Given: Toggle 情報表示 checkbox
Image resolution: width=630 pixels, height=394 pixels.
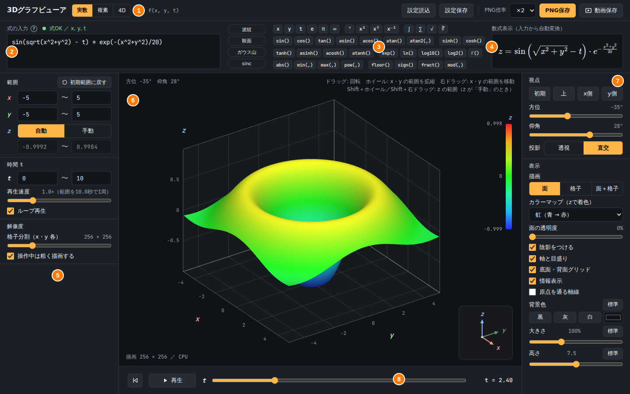Looking at the screenshot, I should [532, 281].
